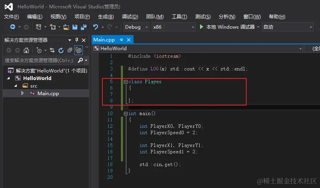Open the dropdown arrow beside 本地 Windows 调试器

[x=258, y=27]
